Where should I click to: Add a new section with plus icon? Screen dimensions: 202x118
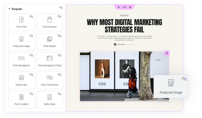[x=119, y=7]
